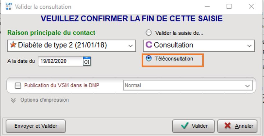Click the date field showing 19/02/2020

click(x=60, y=61)
